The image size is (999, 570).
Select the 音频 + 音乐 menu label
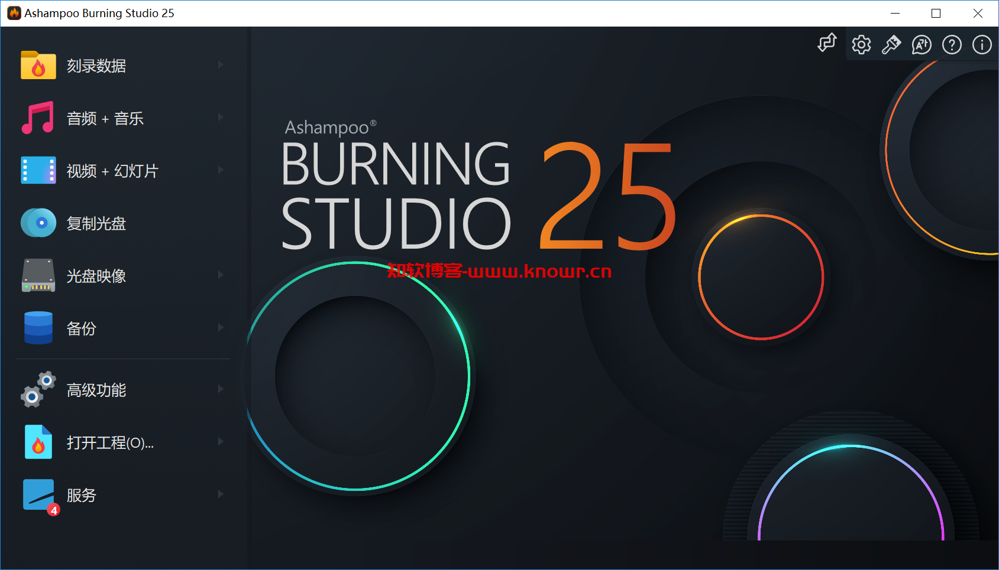[105, 118]
